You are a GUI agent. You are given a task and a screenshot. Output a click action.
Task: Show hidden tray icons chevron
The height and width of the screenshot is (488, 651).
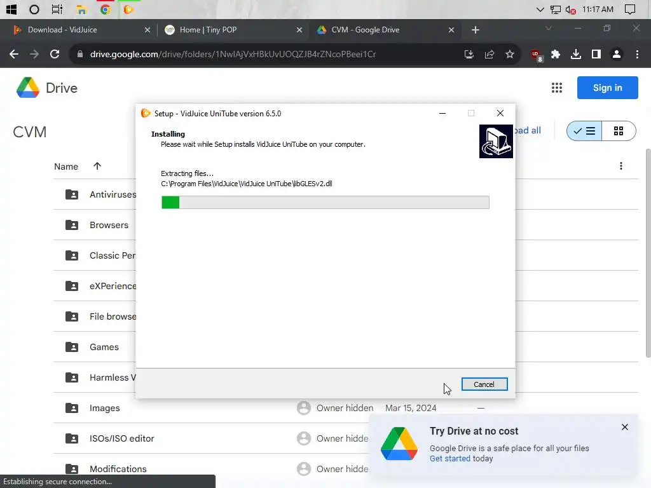[540, 10]
